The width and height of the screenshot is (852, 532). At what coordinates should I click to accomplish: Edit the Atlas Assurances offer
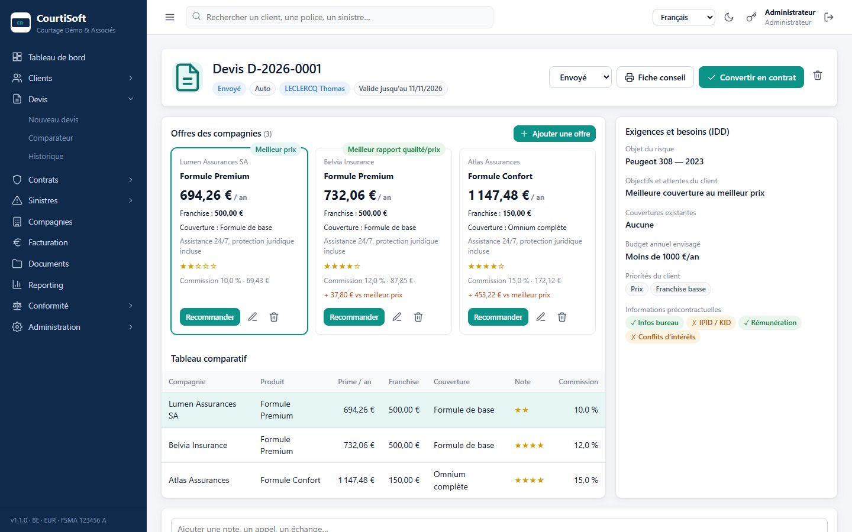pyautogui.click(x=541, y=317)
